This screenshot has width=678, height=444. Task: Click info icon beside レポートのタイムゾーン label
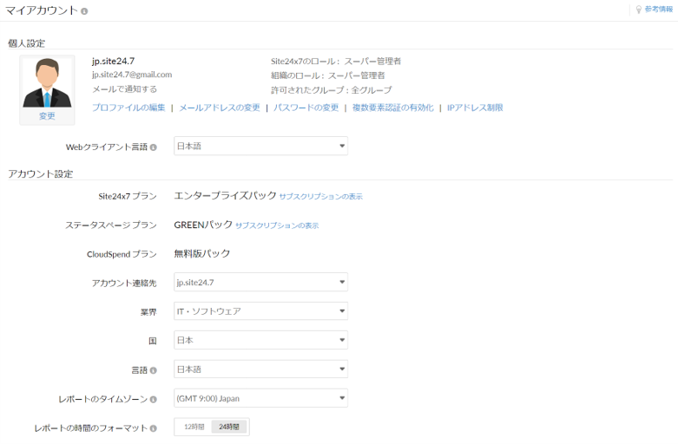point(154,400)
